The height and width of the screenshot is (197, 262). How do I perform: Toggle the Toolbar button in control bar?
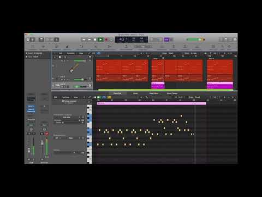pos(41,39)
